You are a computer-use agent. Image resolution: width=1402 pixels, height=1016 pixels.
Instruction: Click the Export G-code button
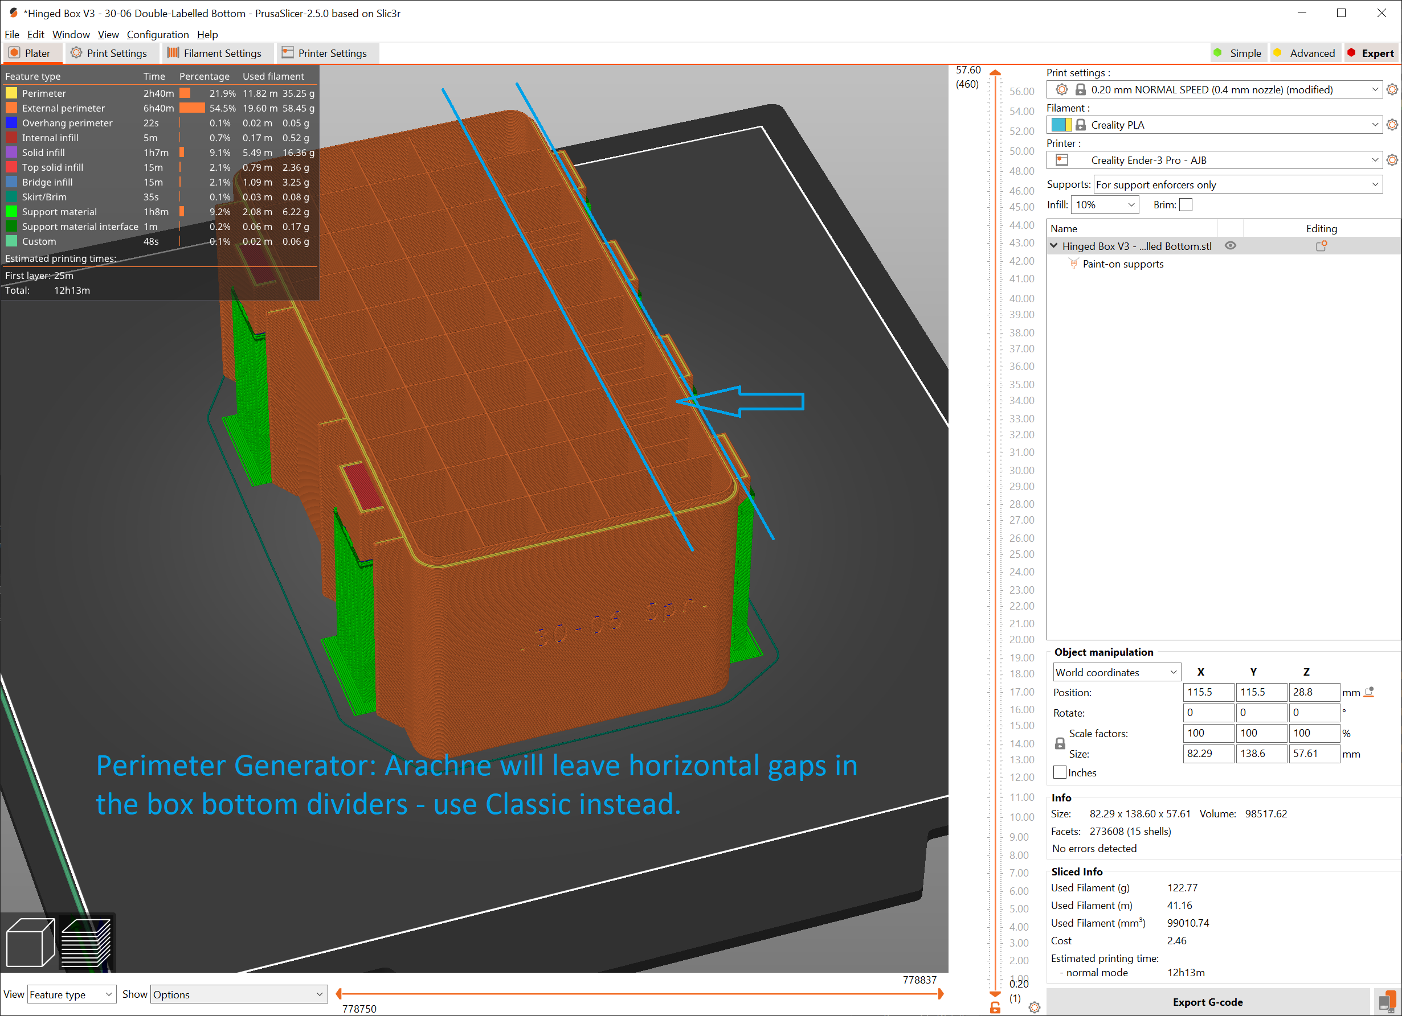click(1207, 1002)
